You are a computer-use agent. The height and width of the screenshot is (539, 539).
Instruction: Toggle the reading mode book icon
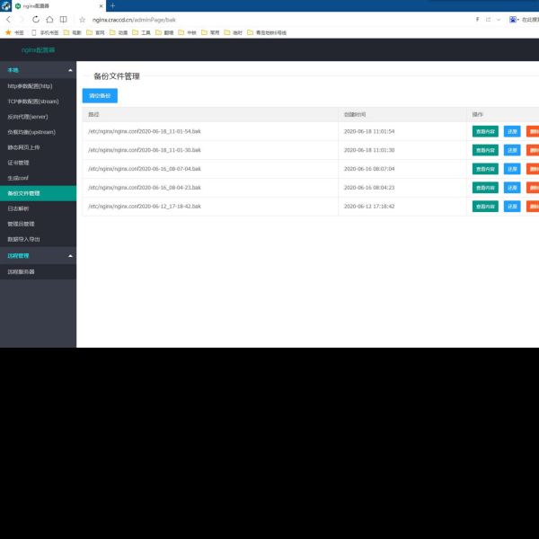pyautogui.click(x=63, y=20)
